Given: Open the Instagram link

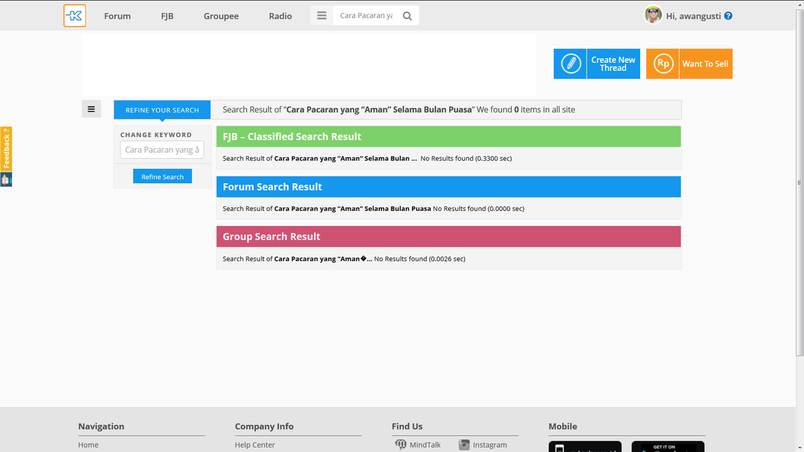Looking at the screenshot, I should pyautogui.click(x=490, y=444).
